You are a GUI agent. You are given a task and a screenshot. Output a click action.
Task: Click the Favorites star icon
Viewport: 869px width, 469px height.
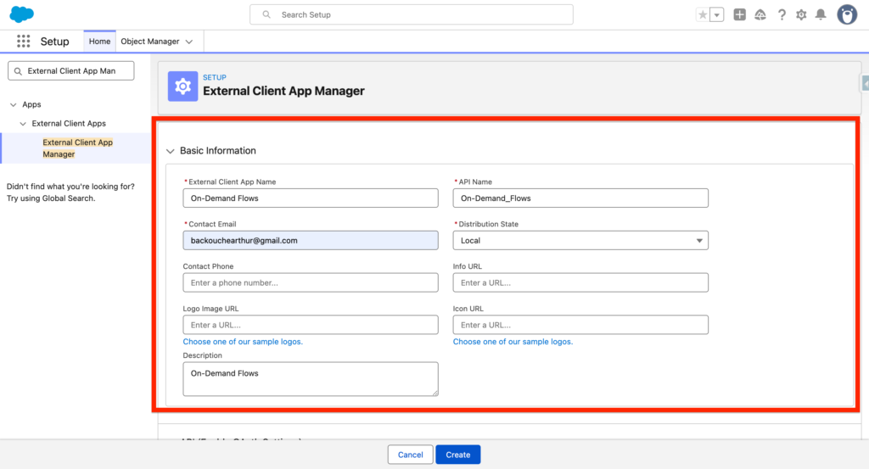point(702,14)
